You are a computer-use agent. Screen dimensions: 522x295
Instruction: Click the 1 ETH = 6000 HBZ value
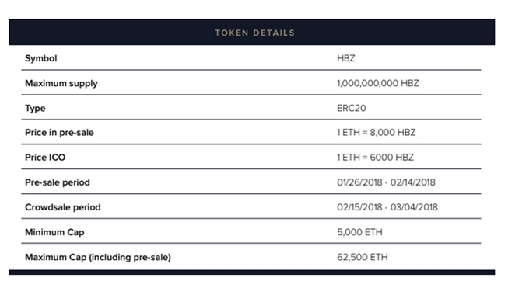click(x=375, y=158)
